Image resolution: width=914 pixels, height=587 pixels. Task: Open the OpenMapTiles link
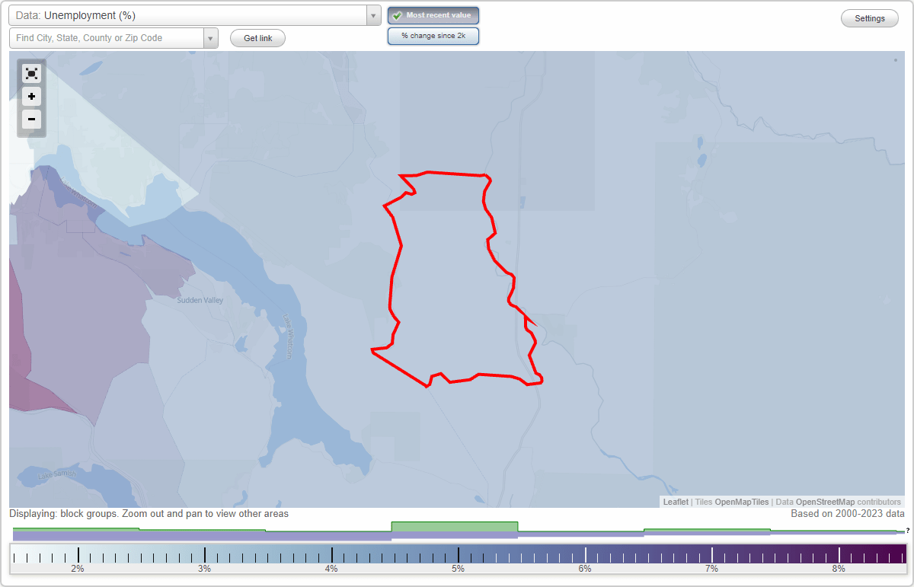coord(742,502)
